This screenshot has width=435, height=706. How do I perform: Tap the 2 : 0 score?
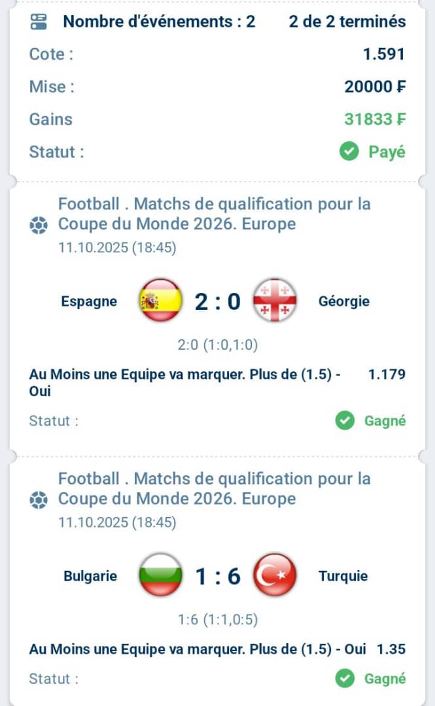[217, 301]
